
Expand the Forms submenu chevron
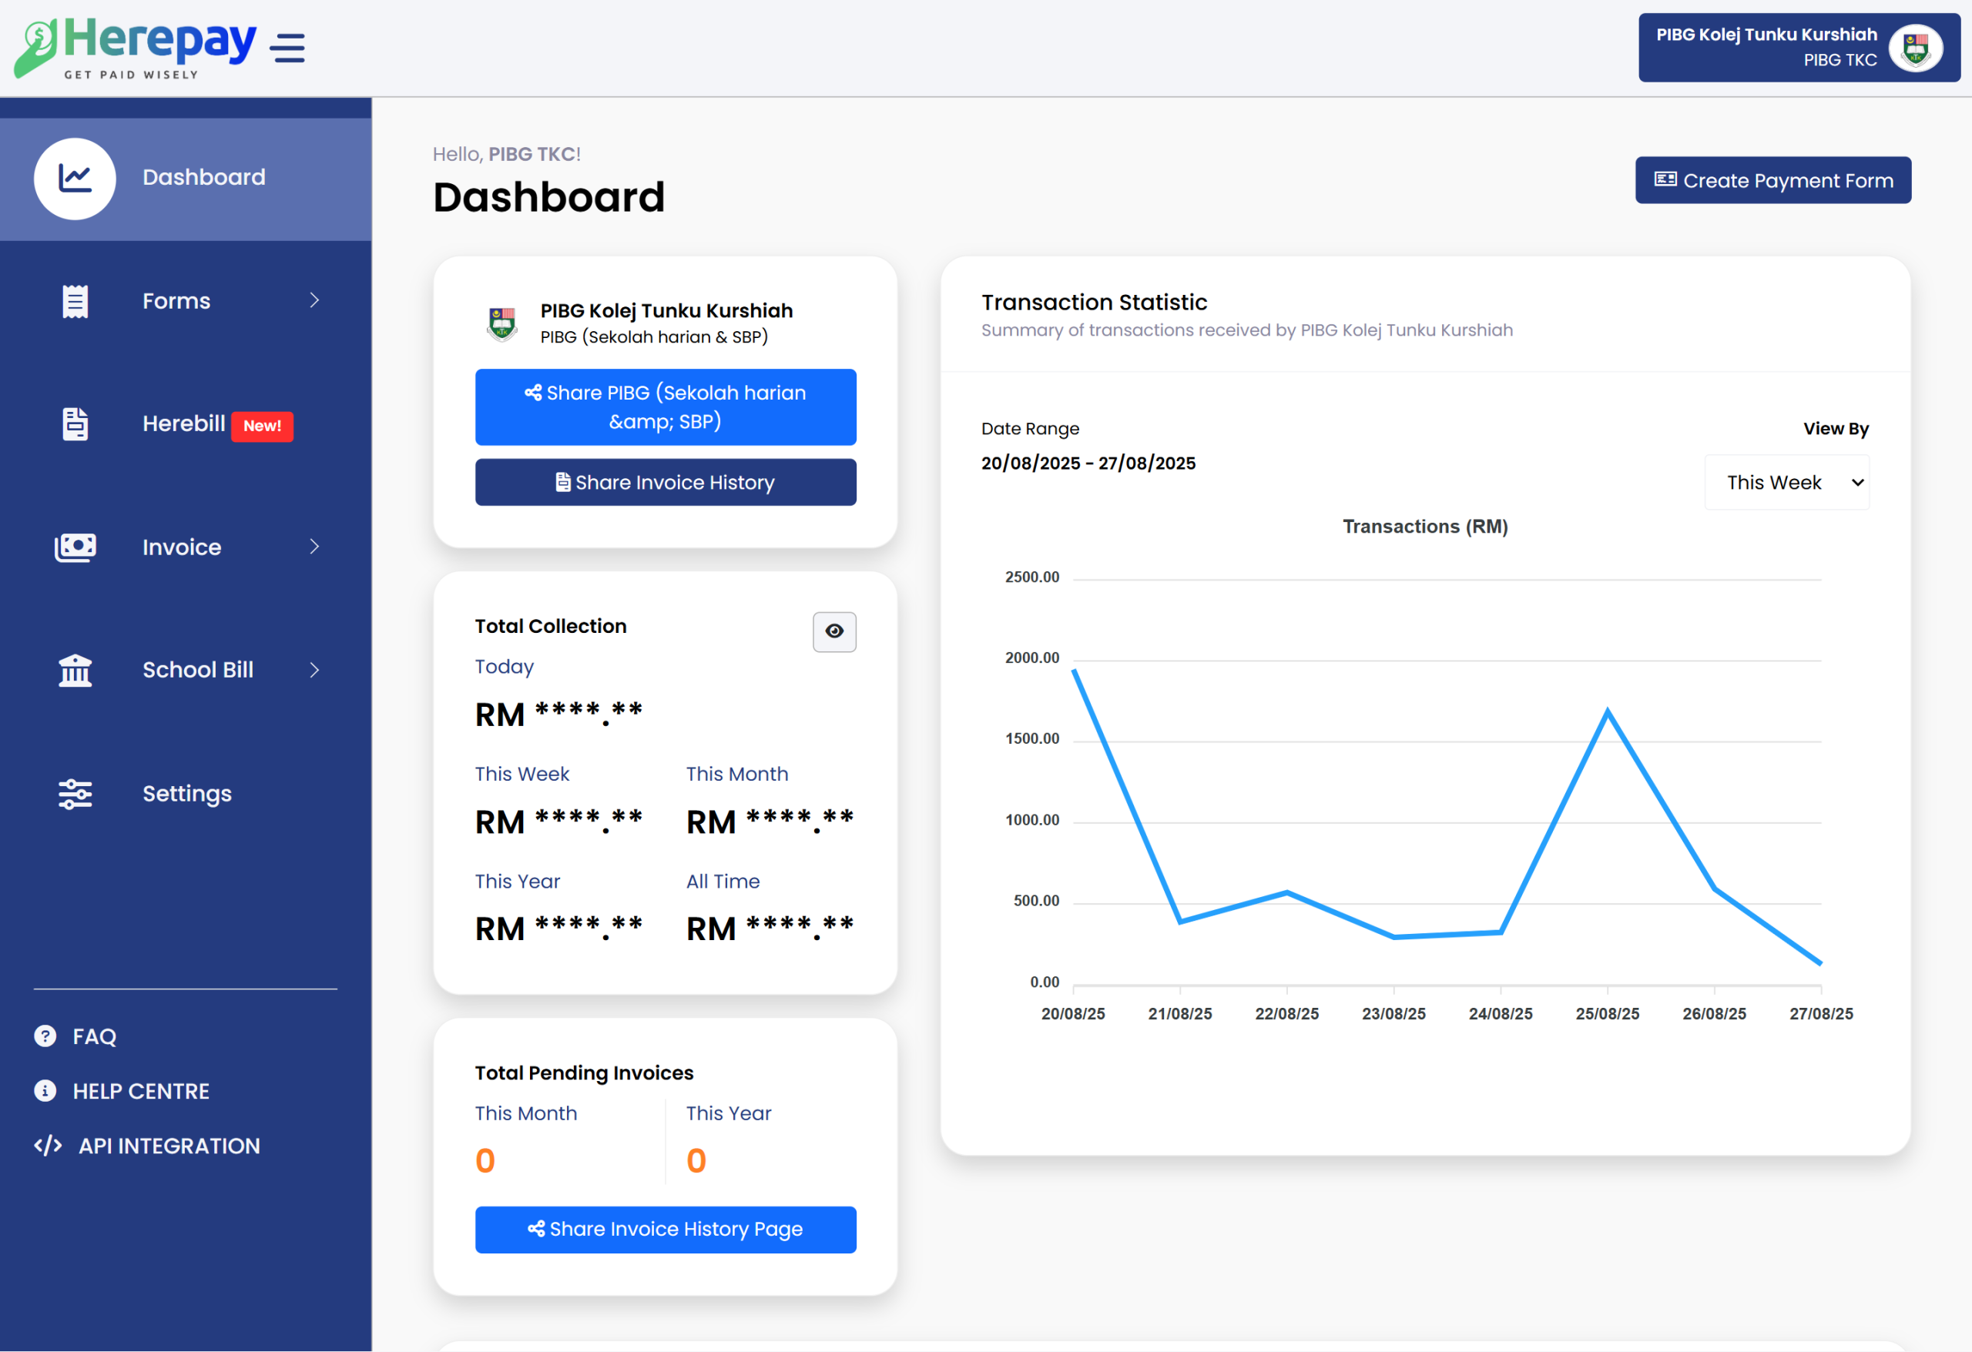315,300
